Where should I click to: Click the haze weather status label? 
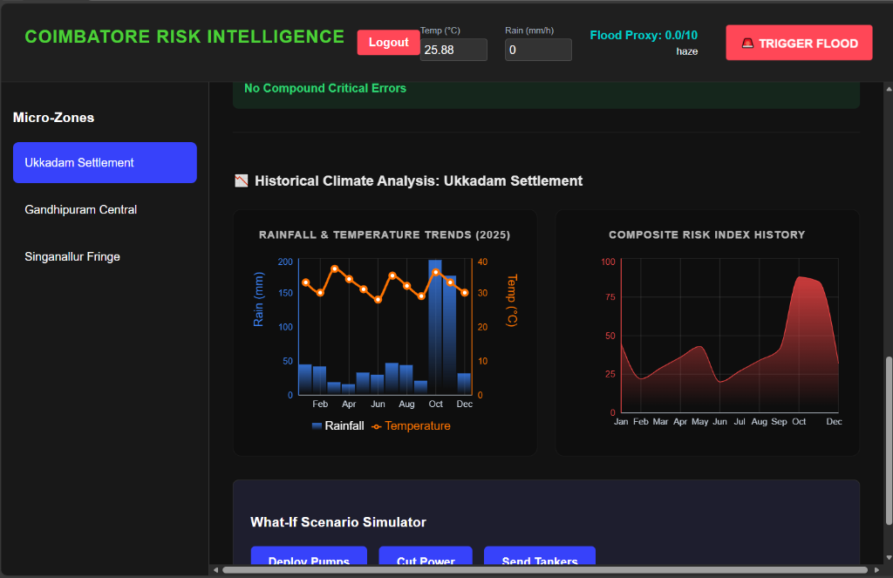[687, 51]
